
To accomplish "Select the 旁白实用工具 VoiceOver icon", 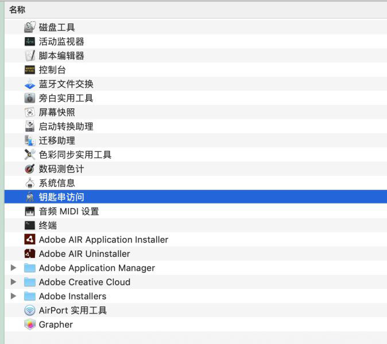I will tap(30, 98).
